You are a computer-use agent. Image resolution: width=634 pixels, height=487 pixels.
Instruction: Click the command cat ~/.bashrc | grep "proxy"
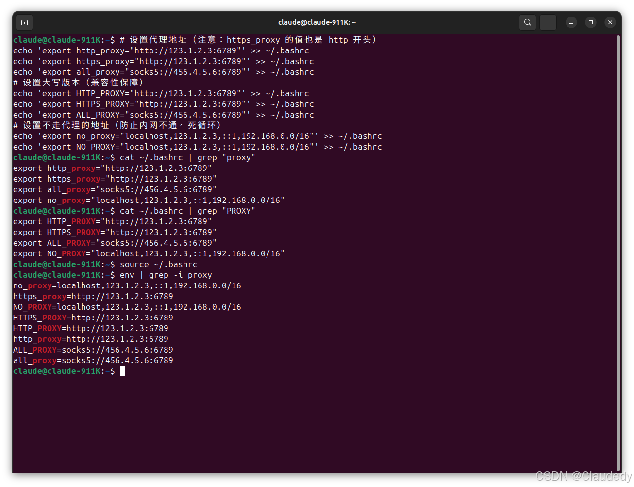click(x=187, y=157)
